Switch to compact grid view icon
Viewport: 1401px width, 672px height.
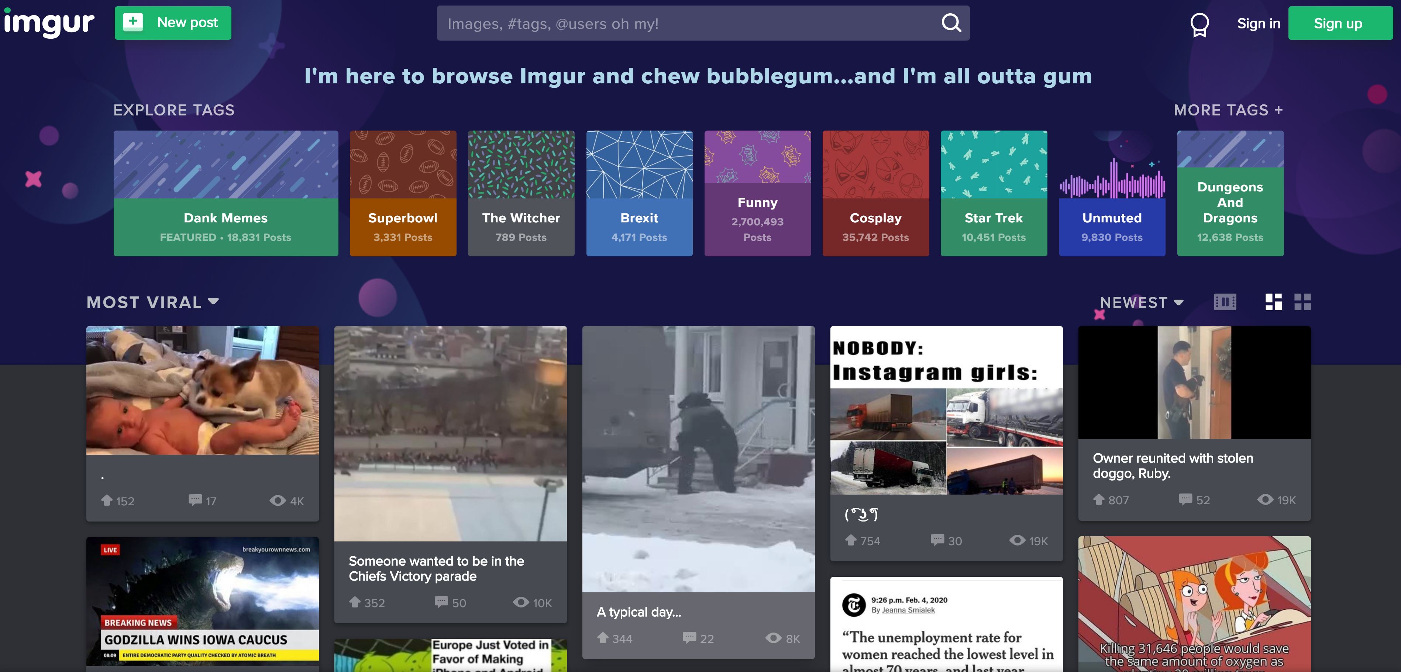1301,302
